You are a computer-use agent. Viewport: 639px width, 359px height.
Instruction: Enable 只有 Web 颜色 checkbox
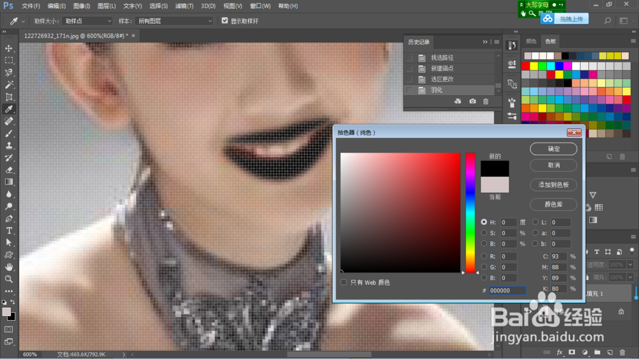(x=344, y=282)
